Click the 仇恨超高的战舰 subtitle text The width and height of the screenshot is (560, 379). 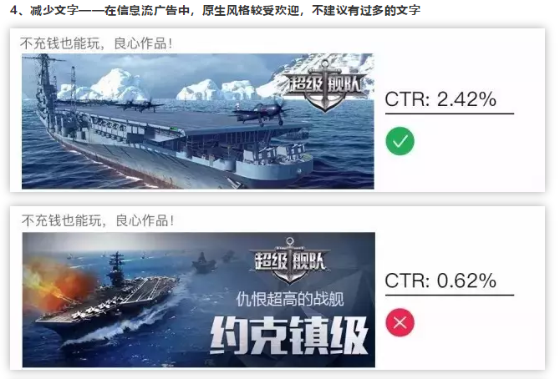290,299
